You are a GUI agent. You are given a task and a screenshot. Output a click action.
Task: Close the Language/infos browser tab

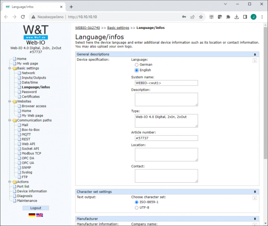point(61,7)
